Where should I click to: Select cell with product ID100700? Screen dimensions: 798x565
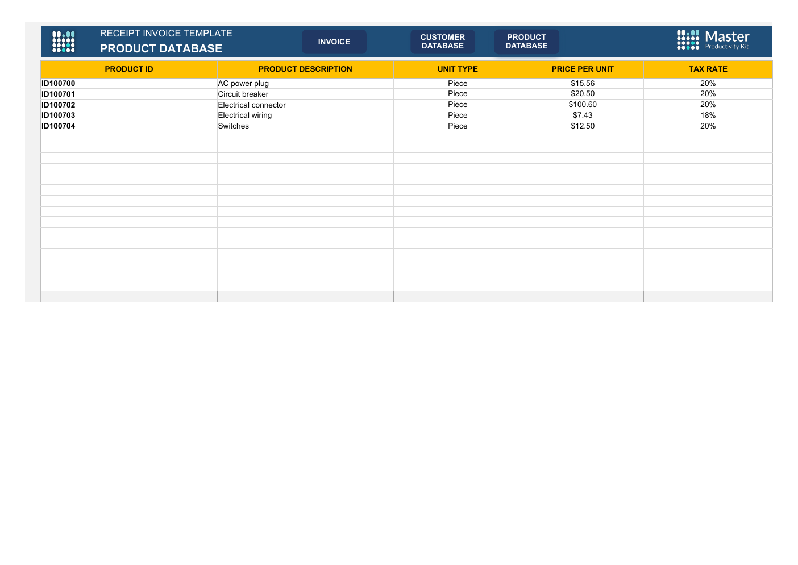129,84
